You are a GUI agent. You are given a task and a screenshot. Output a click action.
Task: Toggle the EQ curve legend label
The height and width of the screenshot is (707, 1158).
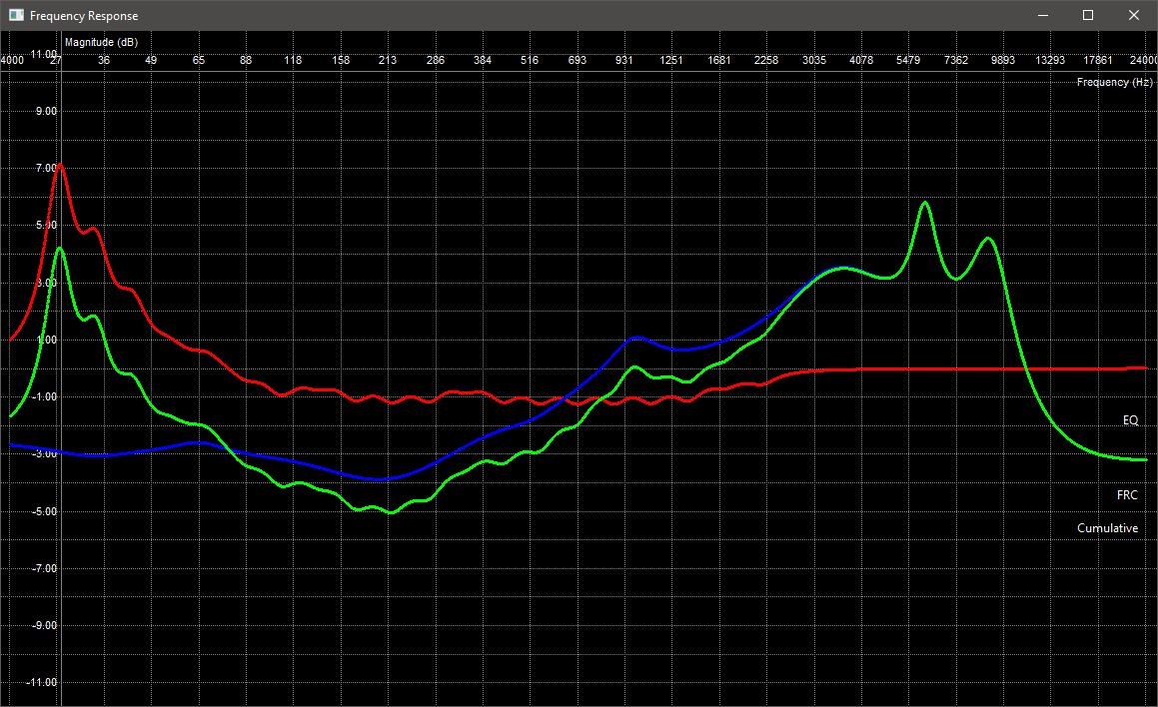(x=1130, y=420)
